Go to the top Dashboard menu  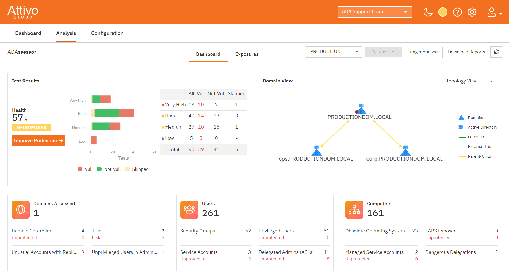(28, 33)
